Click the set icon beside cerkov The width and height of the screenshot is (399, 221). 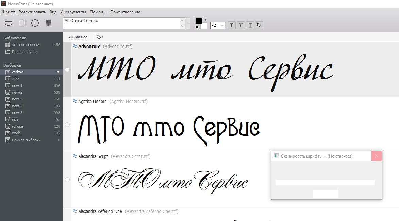click(8, 72)
